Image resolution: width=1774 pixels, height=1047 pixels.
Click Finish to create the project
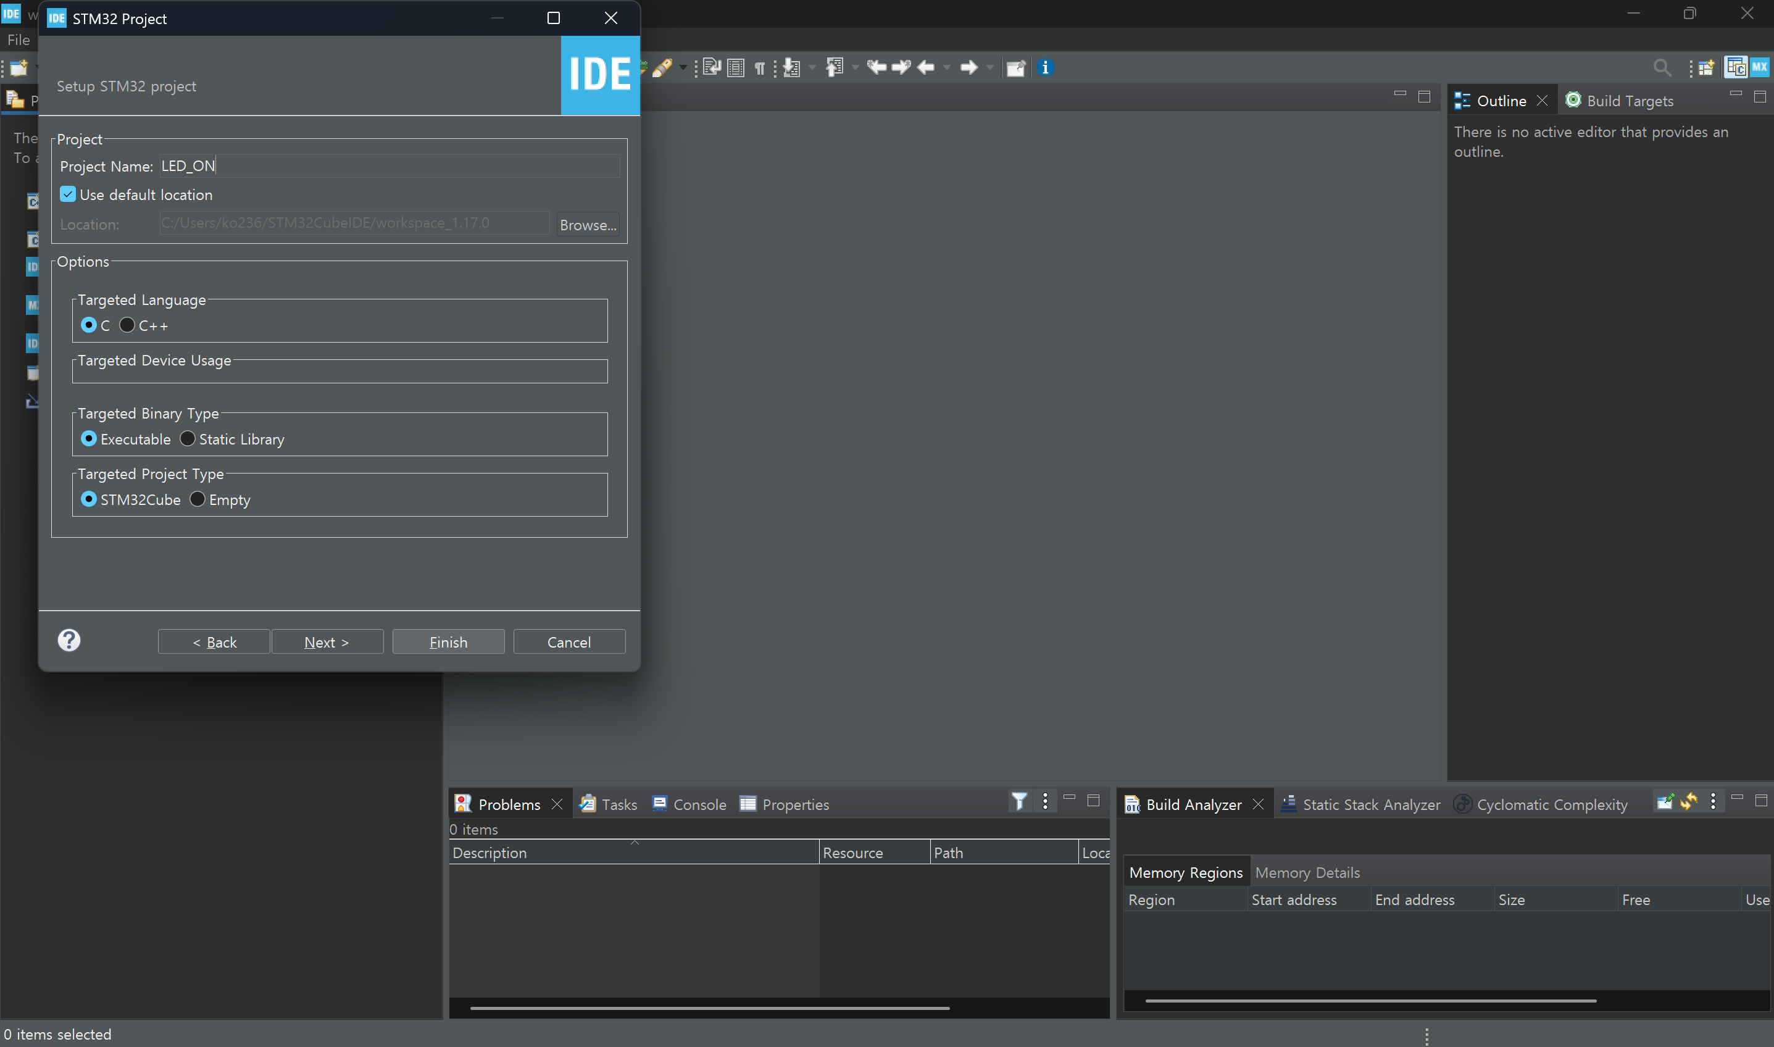click(x=449, y=642)
